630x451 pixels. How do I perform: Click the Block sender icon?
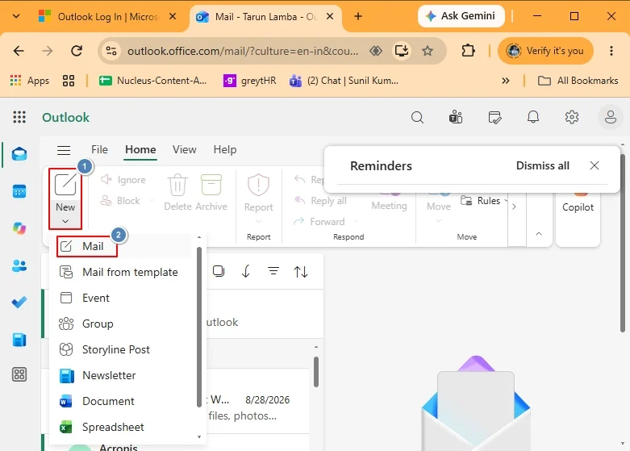coord(106,200)
